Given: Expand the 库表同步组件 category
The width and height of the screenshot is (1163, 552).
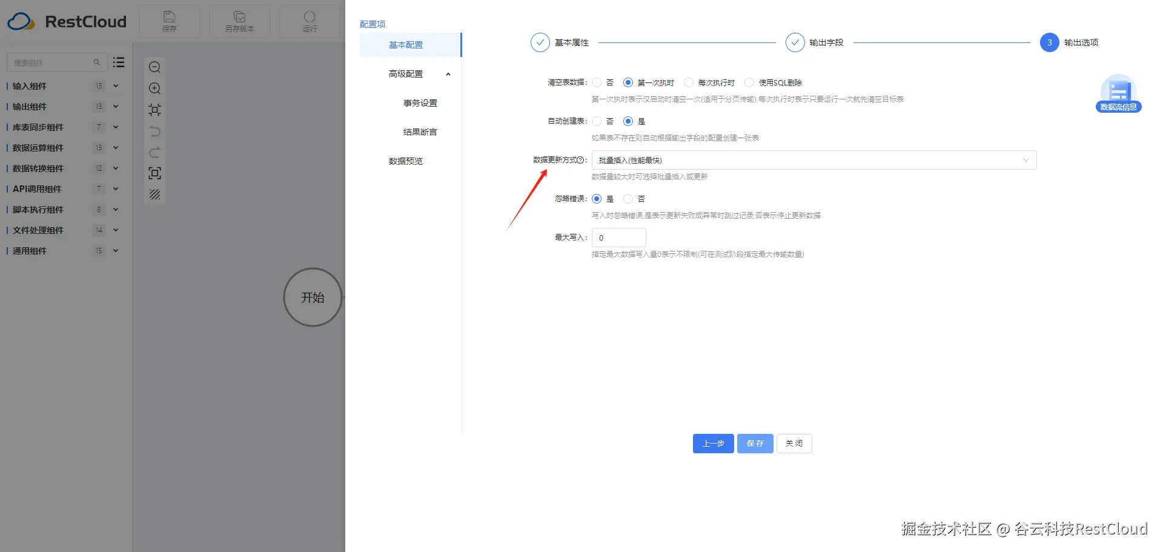Looking at the screenshot, I should 116,127.
